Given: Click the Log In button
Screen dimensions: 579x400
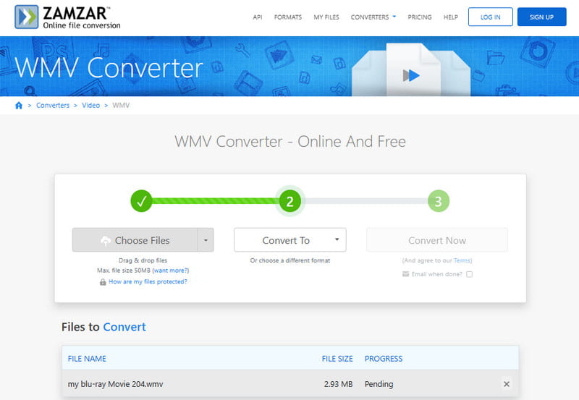Looking at the screenshot, I should [x=490, y=17].
